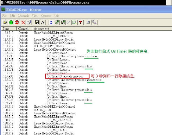Viewport: 172px width, 135px height.
Task: Select the IRP_MJ_CLOSE log row
Action: click(87, 130)
